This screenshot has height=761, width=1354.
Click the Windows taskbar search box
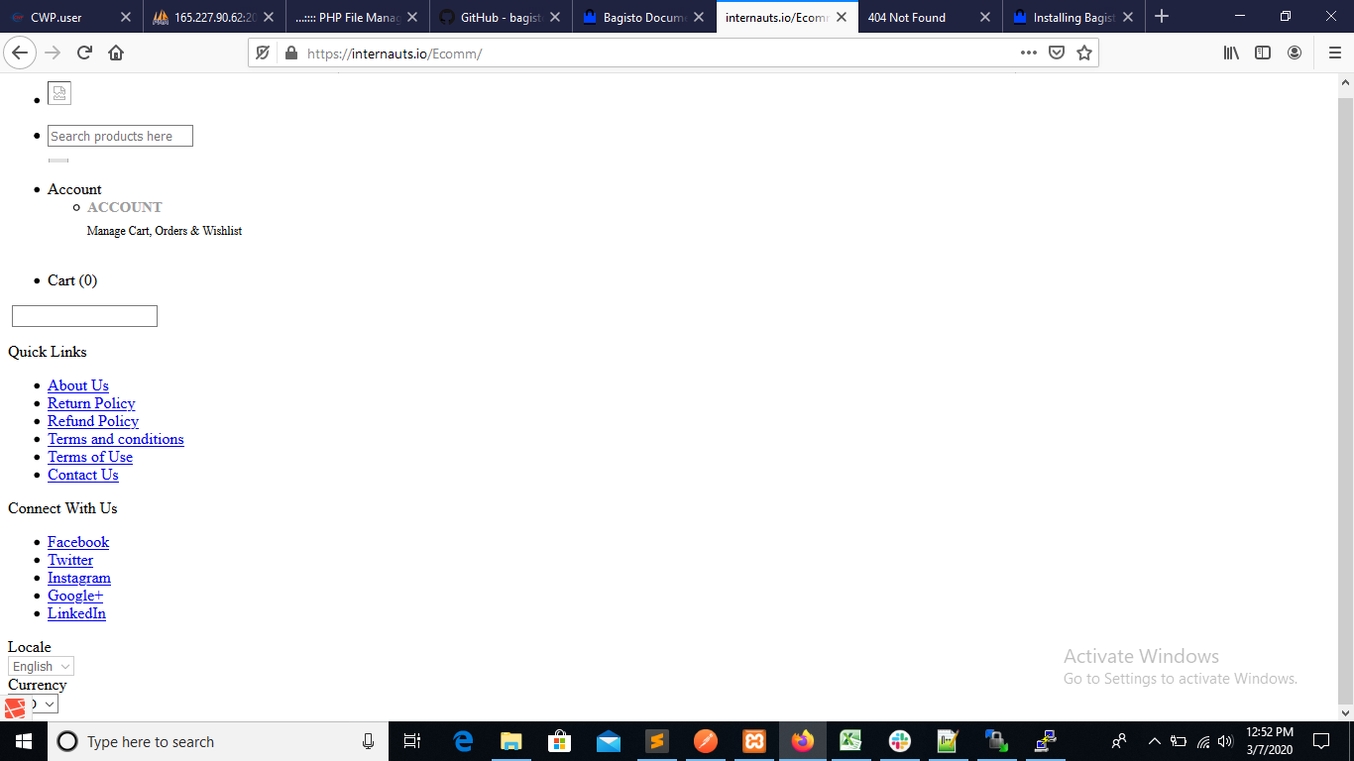(218, 741)
